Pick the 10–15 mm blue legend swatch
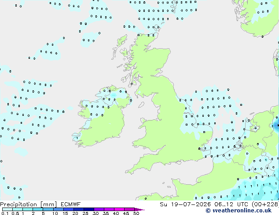This screenshot has width=279, height=215. click(x=59, y=209)
